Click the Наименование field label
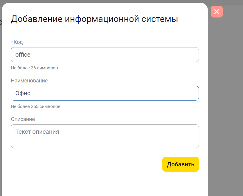This screenshot has height=196, width=243. (x=29, y=81)
